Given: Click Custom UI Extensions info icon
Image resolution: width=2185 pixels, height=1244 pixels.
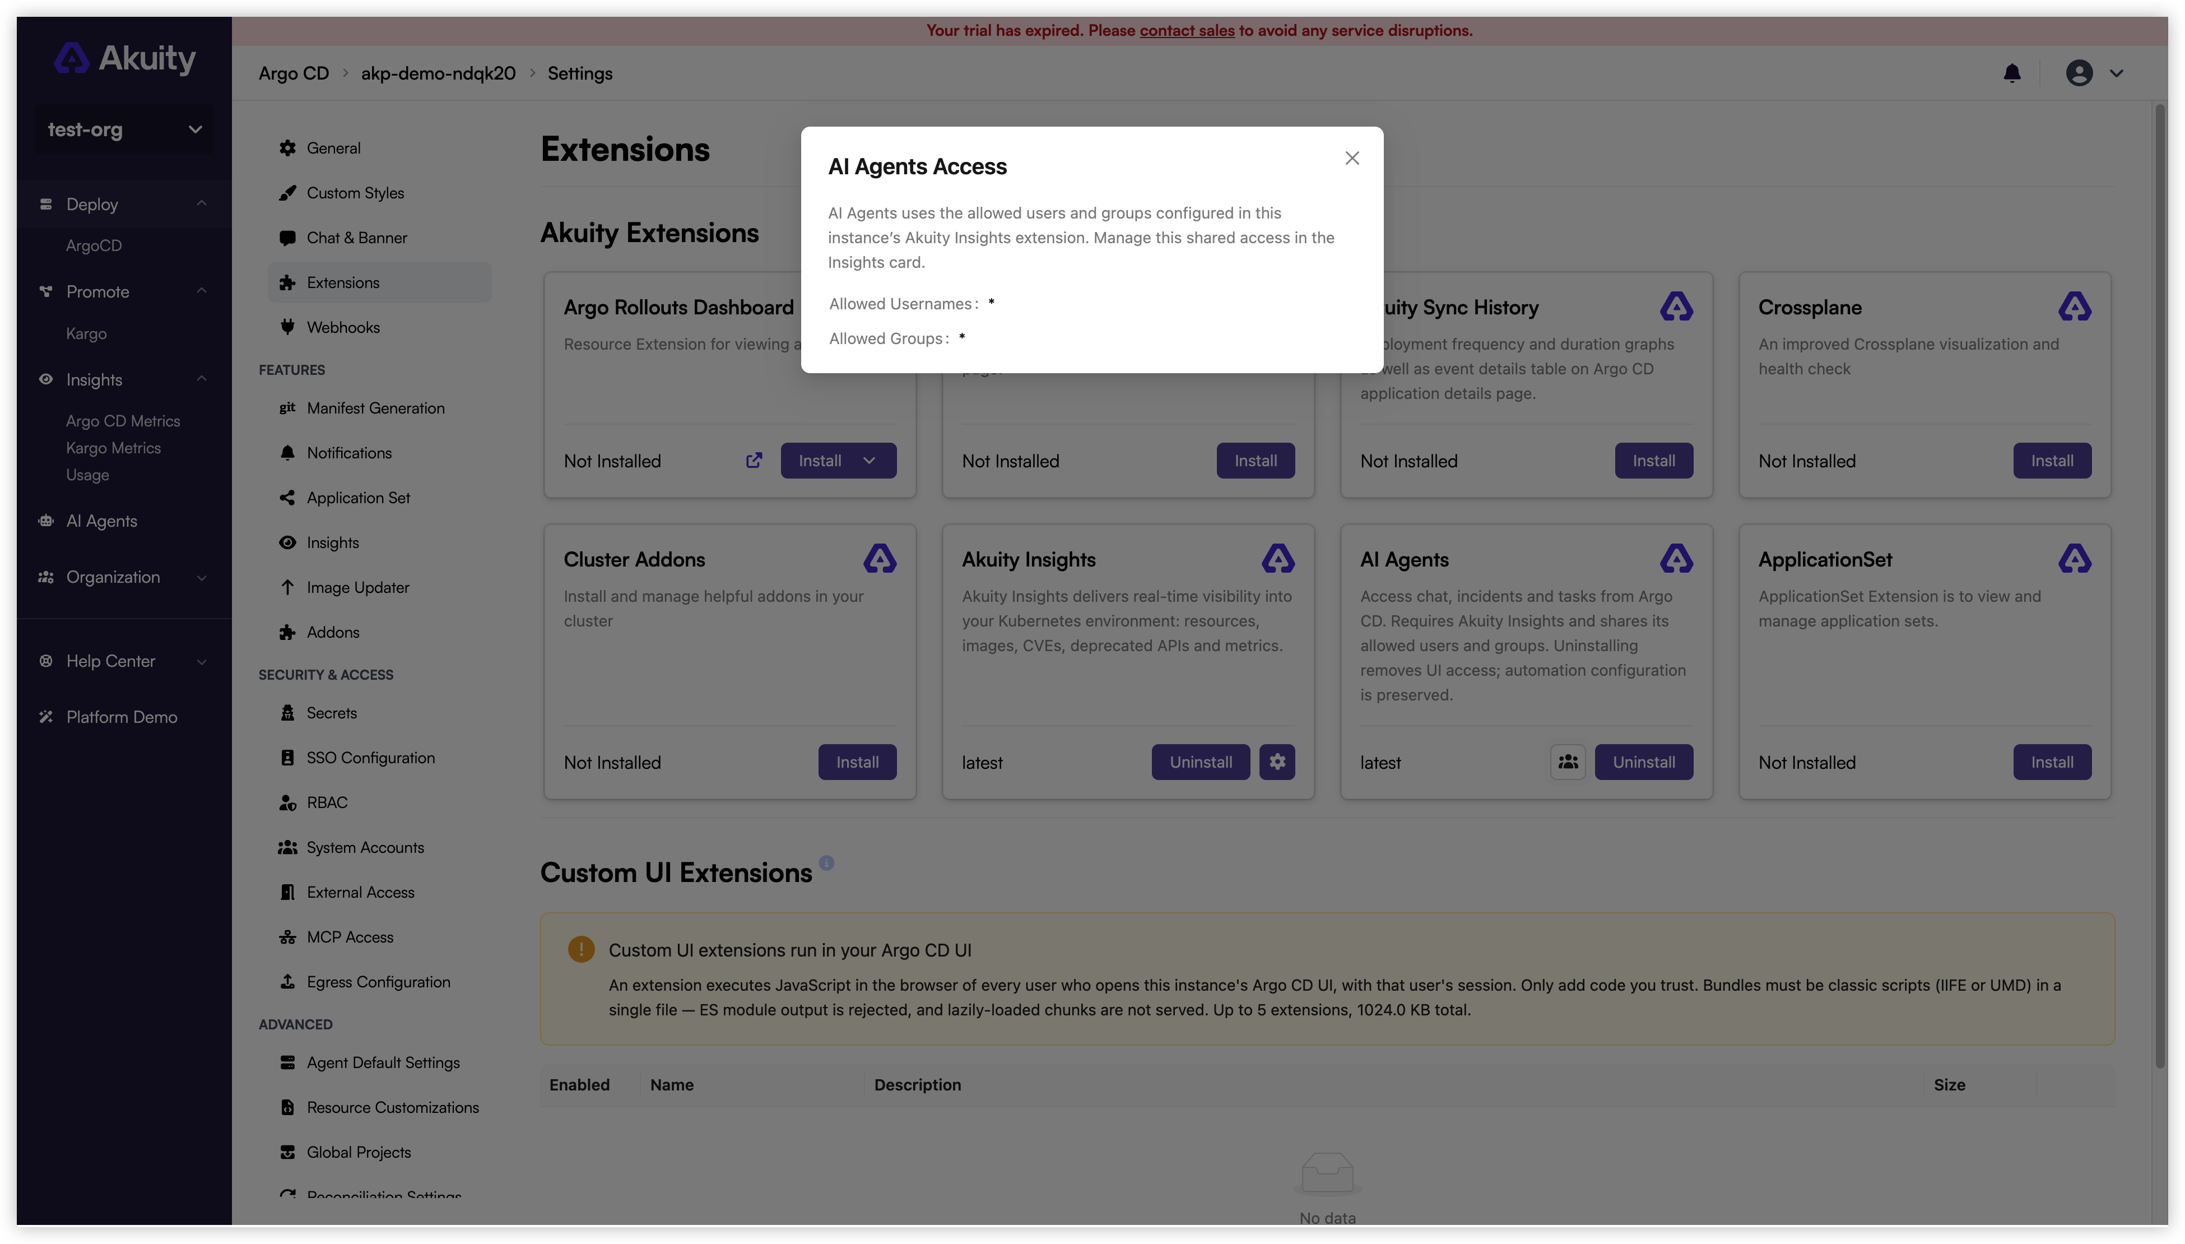Looking at the screenshot, I should (x=826, y=863).
